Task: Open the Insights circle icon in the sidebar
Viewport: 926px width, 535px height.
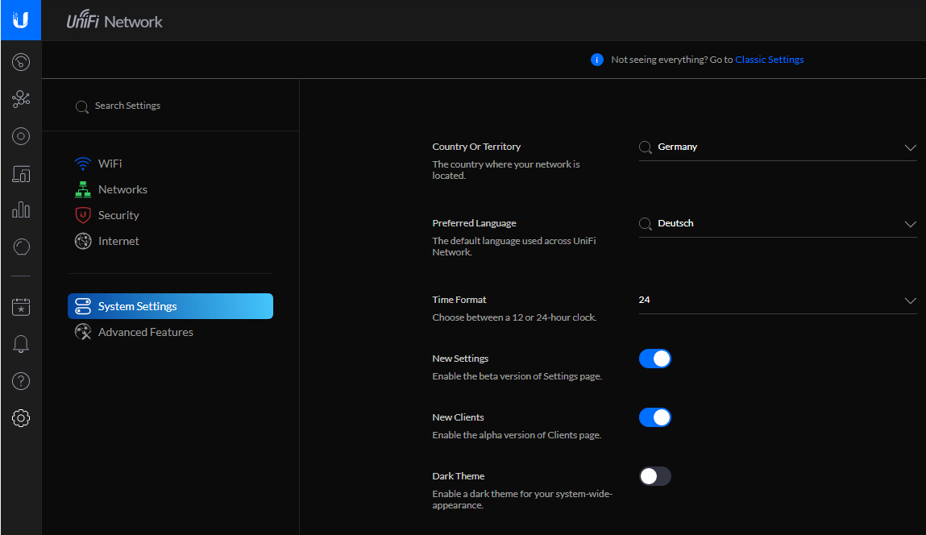Action: click(21, 247)
